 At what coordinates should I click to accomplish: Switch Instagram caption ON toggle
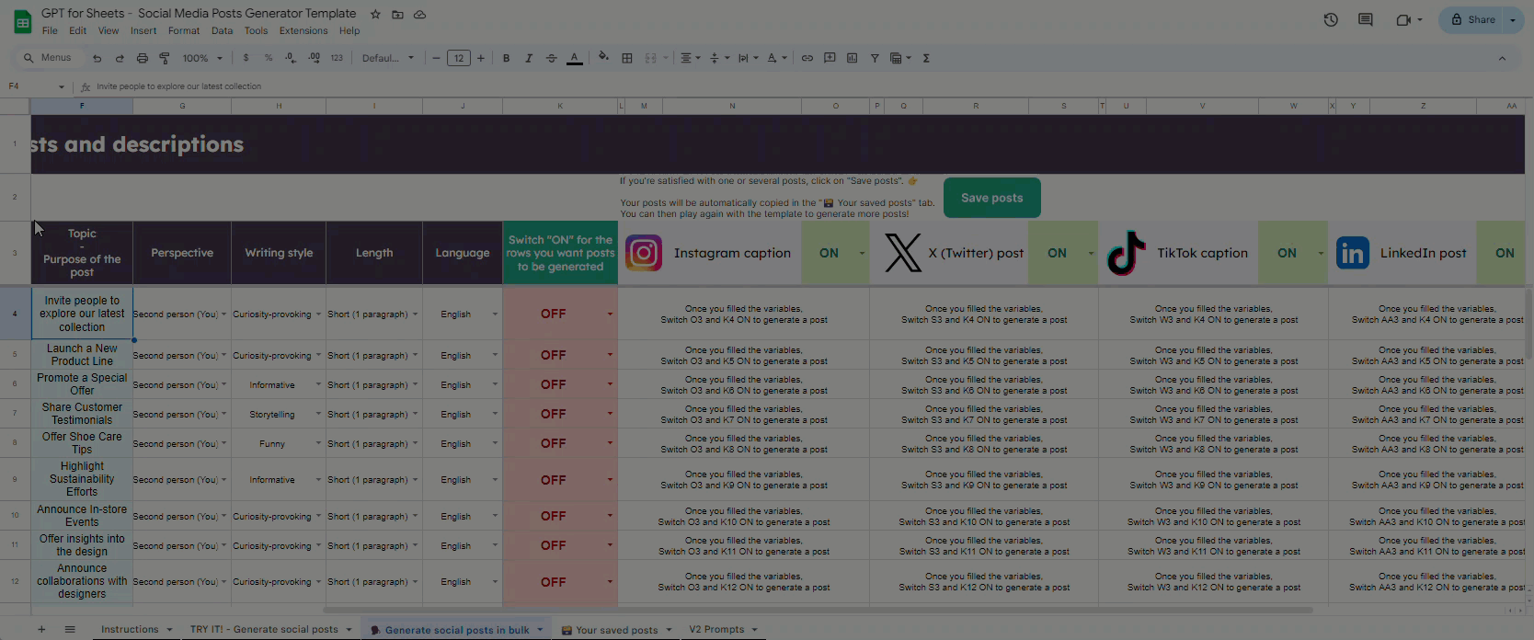coord(835,253)
